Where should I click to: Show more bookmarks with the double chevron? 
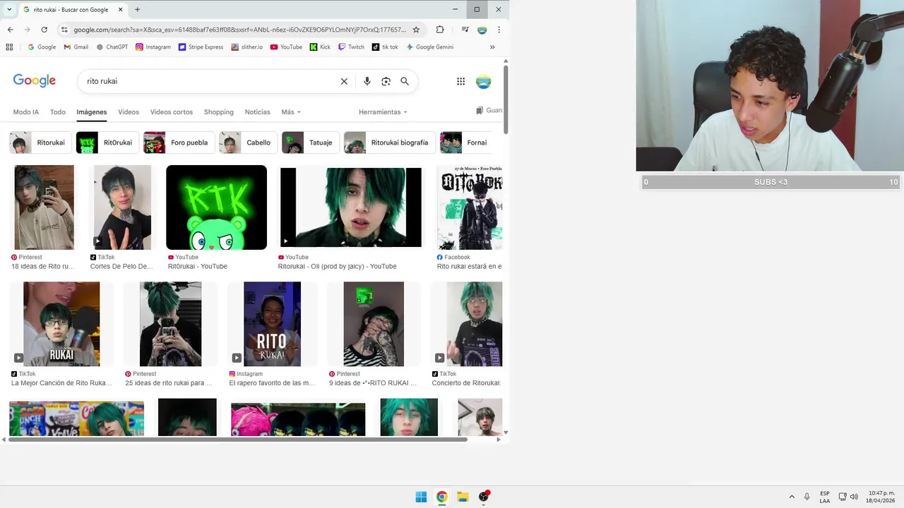(492, 47)
